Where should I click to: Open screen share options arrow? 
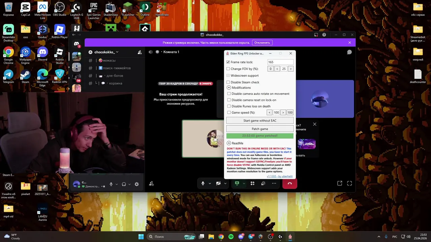coord(243,184)
